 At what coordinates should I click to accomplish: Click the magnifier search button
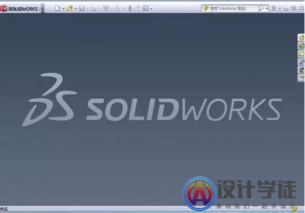pos(261,8)
